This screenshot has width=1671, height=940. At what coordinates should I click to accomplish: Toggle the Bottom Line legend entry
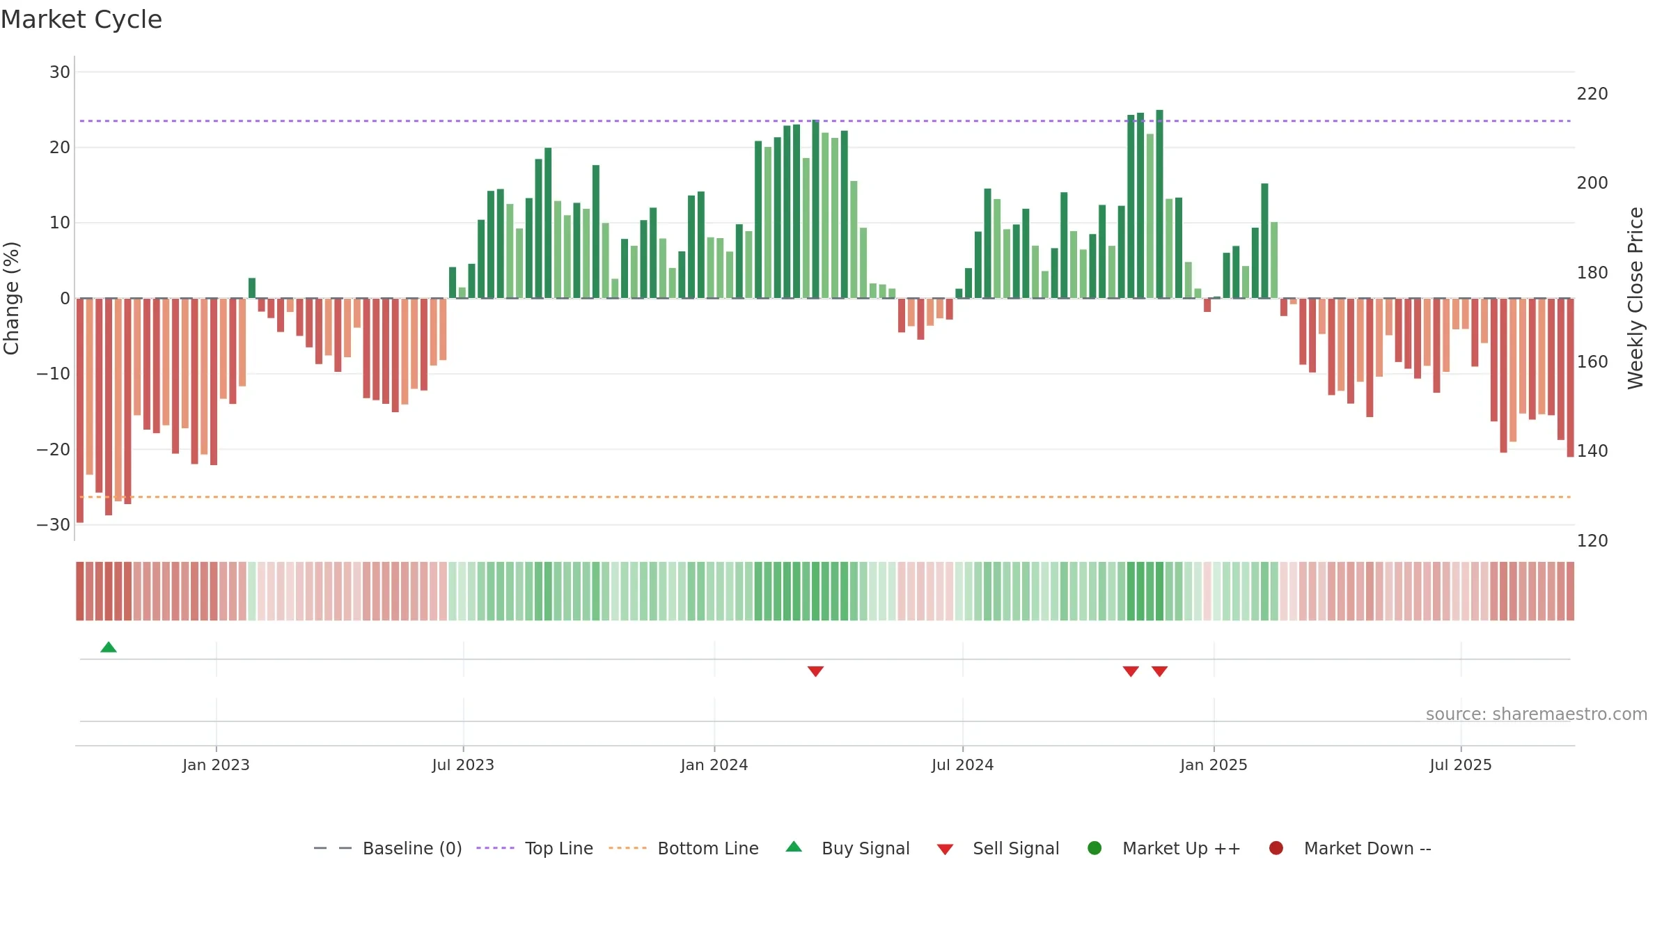684,848
